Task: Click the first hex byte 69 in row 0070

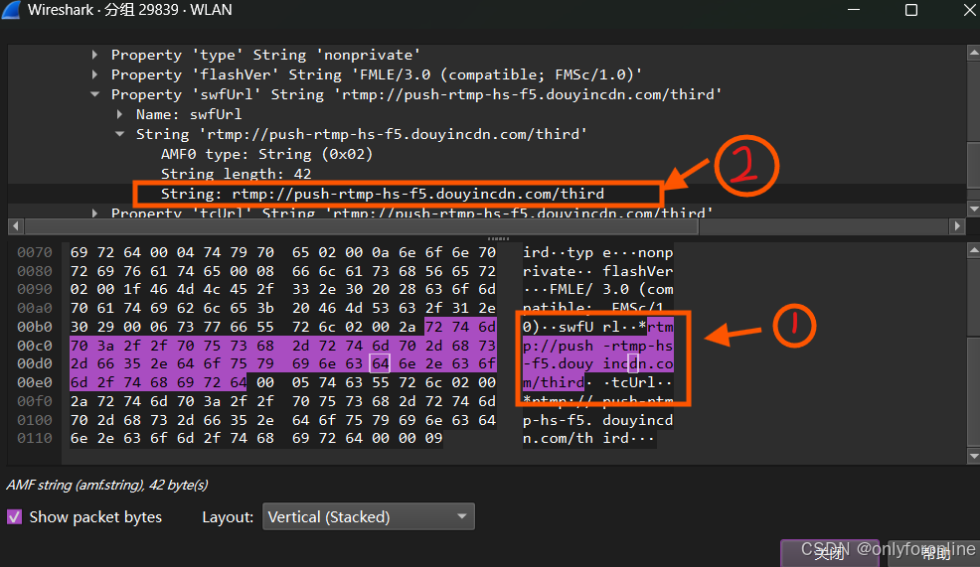Action: coord(79,253)
